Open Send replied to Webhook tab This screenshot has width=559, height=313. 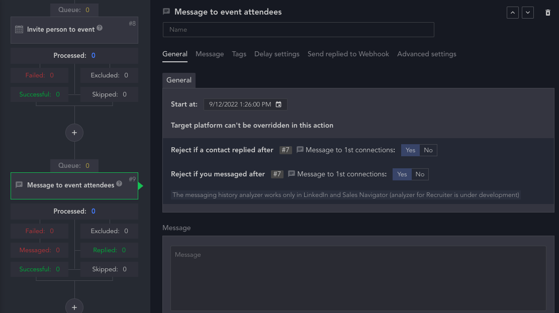[x=348, y=54]
